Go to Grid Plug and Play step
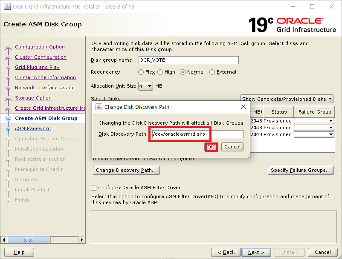 point(37,67)
